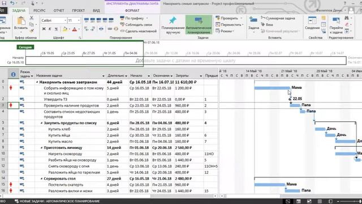Click НОВЫЕ ЗАДАЧИ: АВТОМАТИЧЕСКОЕ ПЛАНИРОВАНИЕ status bar item
This screenshot has width=362, height=204.
(x=57, y=201)
